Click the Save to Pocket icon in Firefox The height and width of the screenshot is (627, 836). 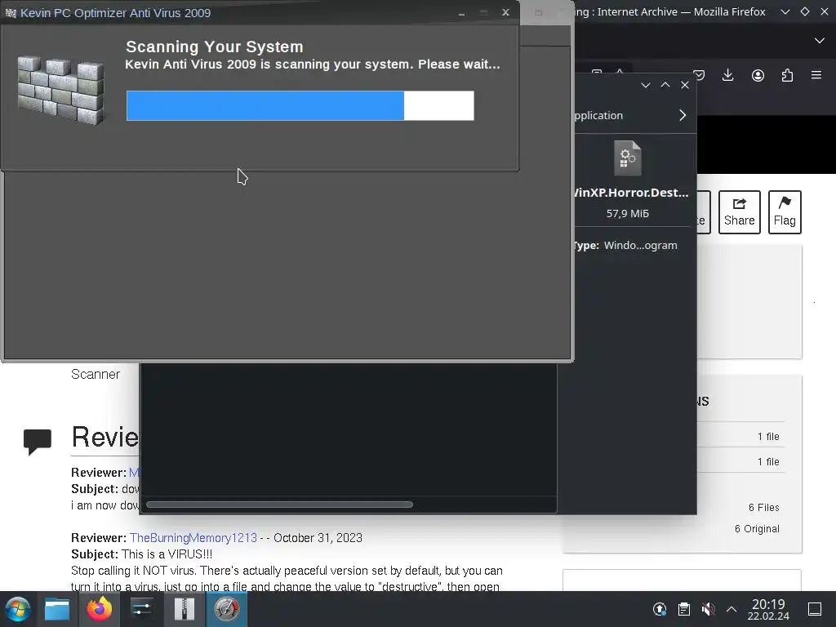[x=699, y=75]
